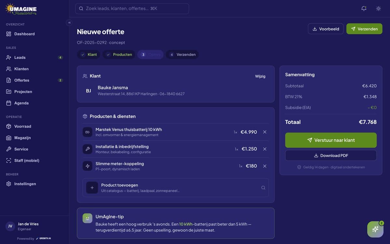Click the Subsidie (EIA) row label
The width and height of the screenshot is (390, 244).
tap(298, 107)
